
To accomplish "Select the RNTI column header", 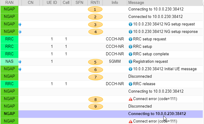I will pos(95,3).
